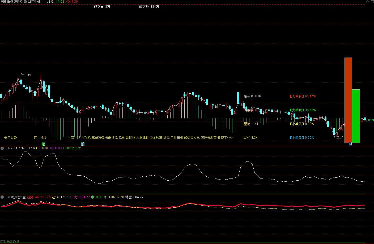Click the HST: 0.21 magenta value

(57, 148)
